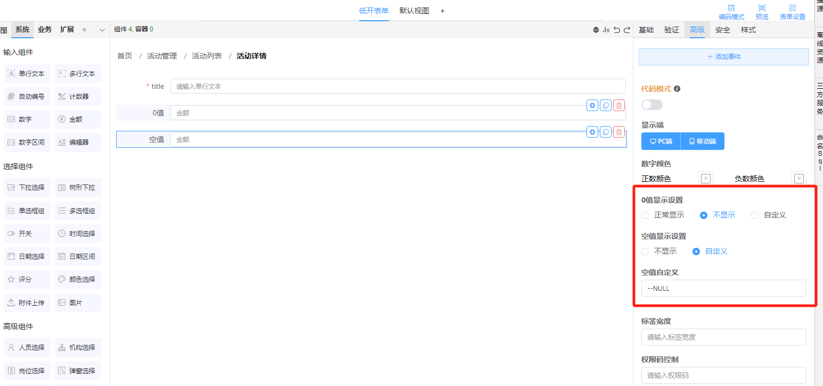Click the undo arrow icon
Image resolution: width=823 pixels, height=386 pixels.
[617, 30]
